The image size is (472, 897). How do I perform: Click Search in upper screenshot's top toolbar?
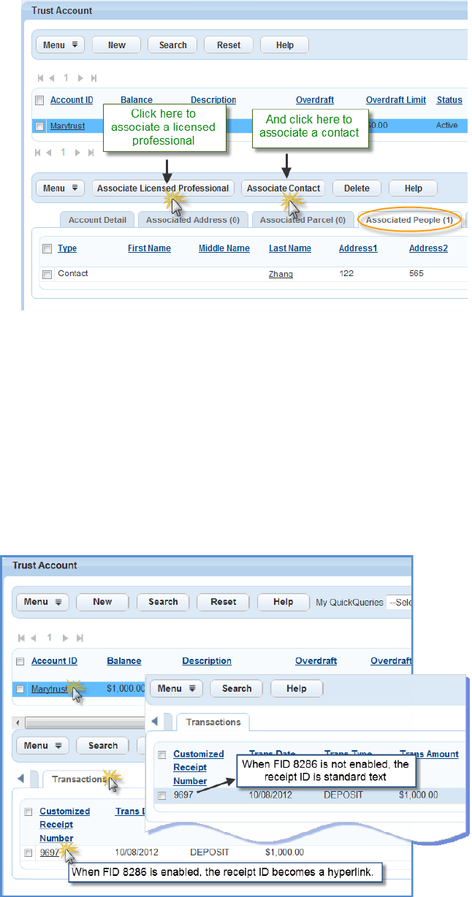172,45
